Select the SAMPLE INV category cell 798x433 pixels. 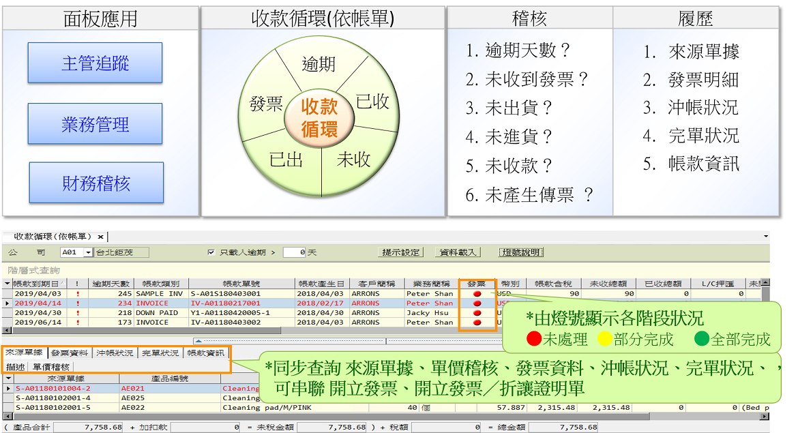tap(160, 294)
